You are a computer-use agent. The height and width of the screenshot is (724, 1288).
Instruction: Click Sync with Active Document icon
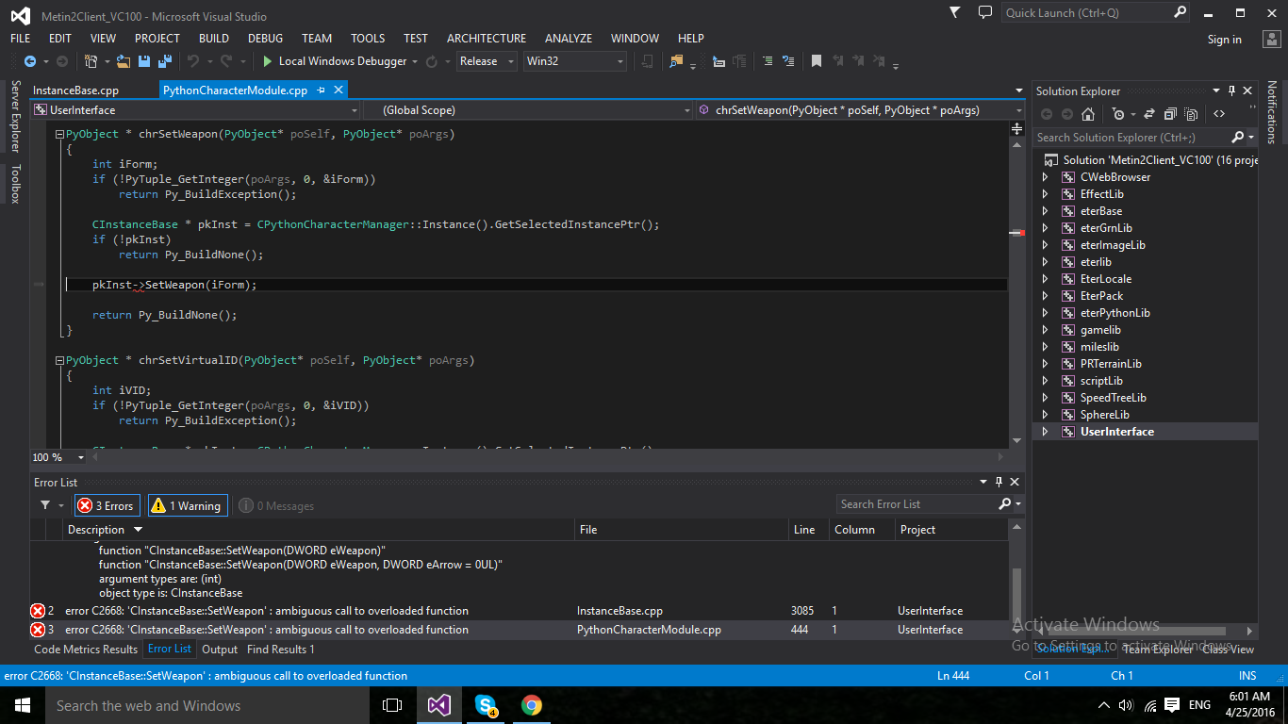[1149, 114]
